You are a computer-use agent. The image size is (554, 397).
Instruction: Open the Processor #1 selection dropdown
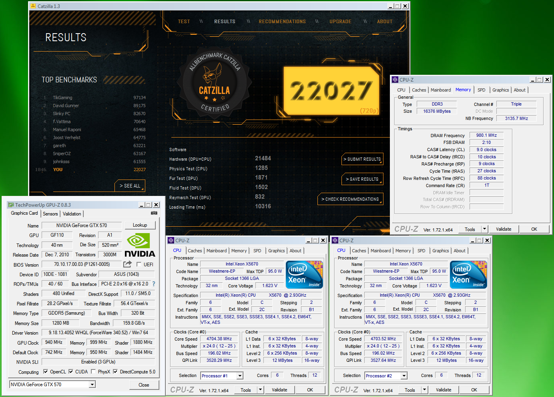240,376
